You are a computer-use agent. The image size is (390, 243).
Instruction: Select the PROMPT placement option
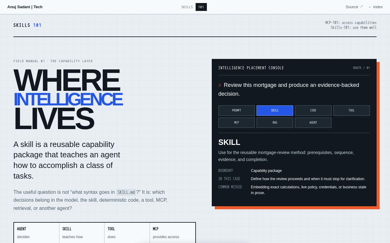(236, 111)
